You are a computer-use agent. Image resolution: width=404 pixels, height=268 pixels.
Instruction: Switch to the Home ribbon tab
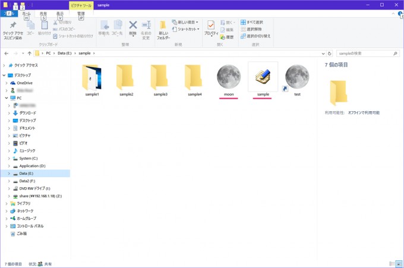point(26,14)
